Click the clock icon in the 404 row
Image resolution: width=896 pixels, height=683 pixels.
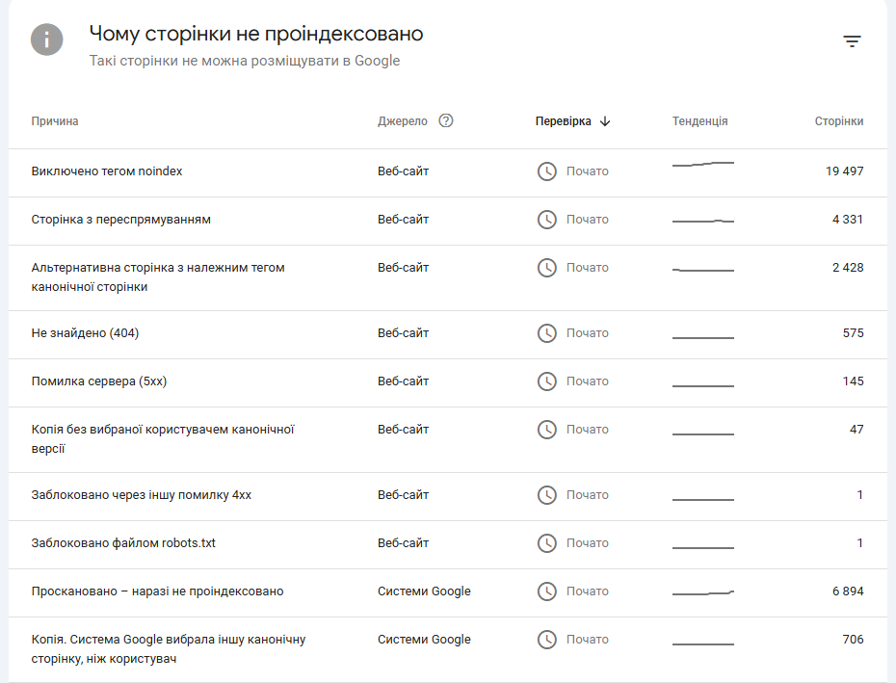[547, 333]
